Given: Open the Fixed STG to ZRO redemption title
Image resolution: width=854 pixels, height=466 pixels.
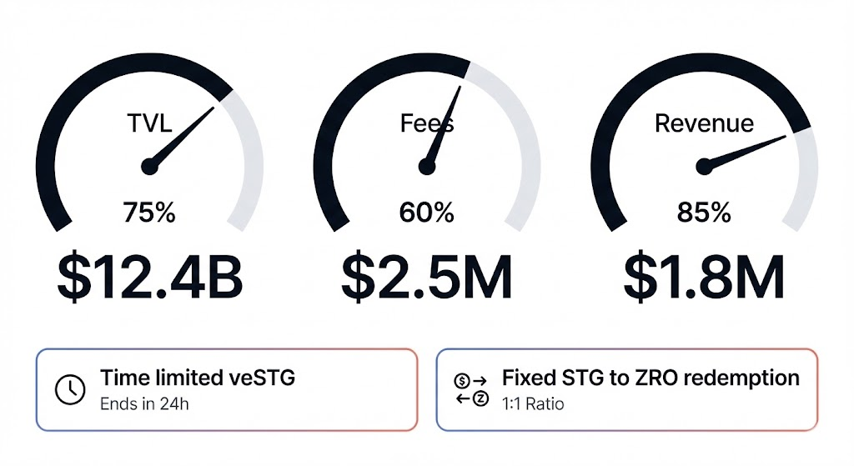Looking at the screenshot, I should (651, 378).
